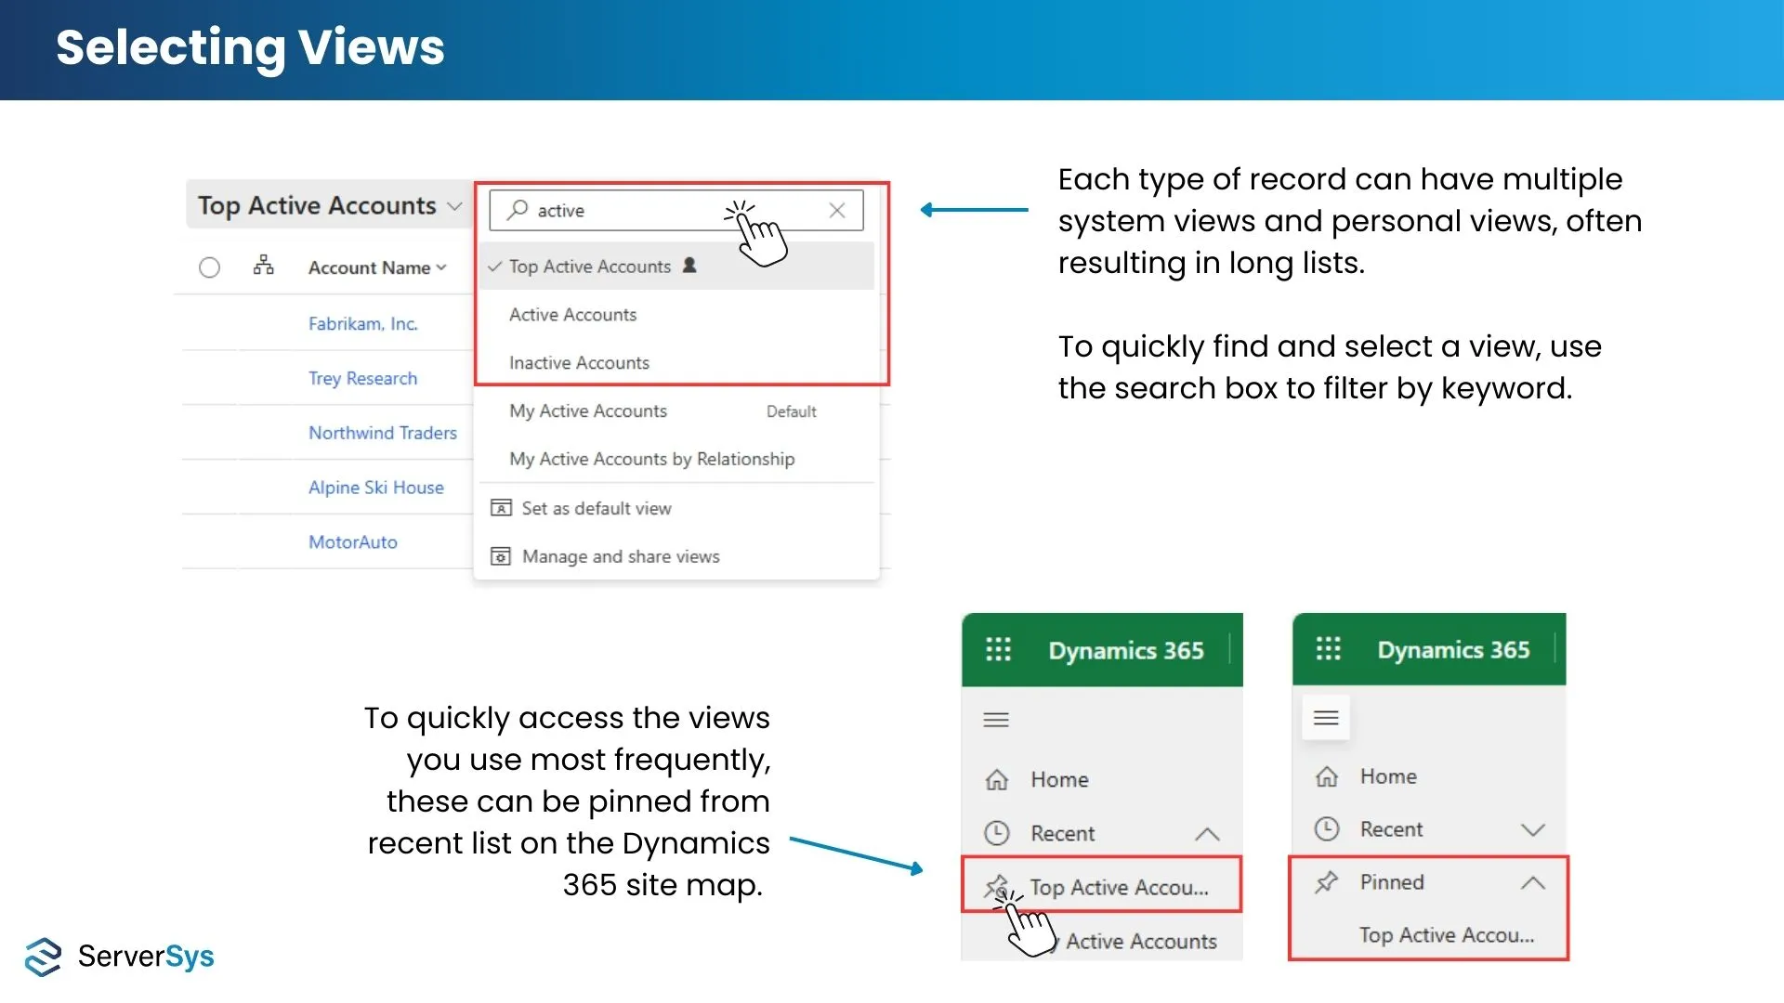Open Manage and share views
Viewport: 1784px width, 1003px height.
[x=621, y=556]
